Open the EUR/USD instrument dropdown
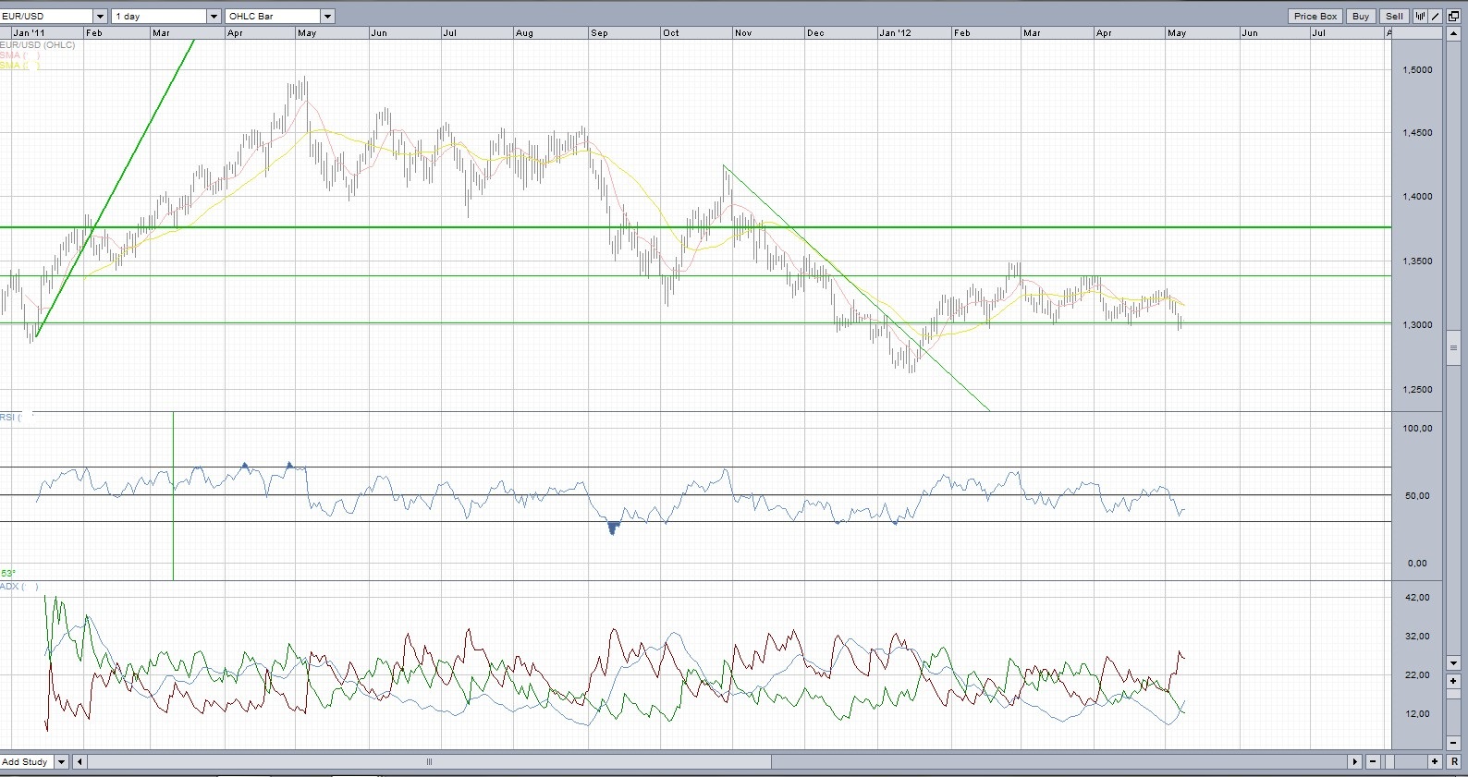The width and height of the screenshot is (1468, 777). (100, 17)
